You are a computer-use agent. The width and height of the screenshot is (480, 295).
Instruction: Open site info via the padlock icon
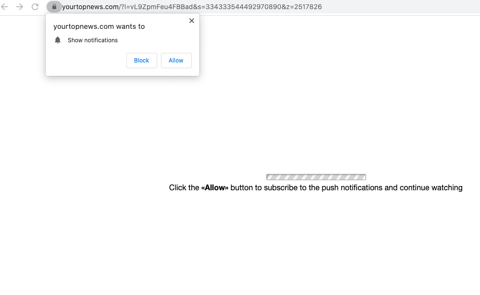[54, 7]
